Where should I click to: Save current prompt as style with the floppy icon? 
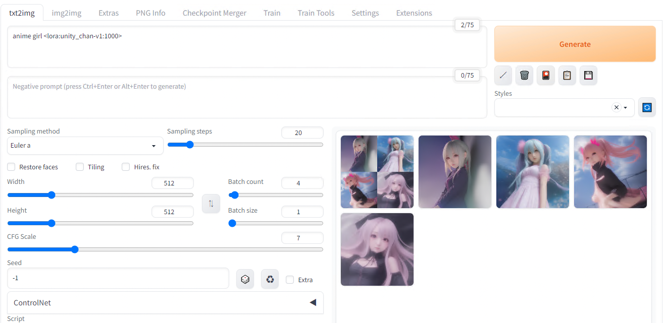[588, 75]
